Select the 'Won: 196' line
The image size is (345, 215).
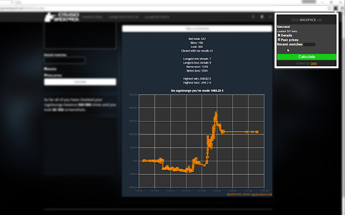(x=197, y=43)
